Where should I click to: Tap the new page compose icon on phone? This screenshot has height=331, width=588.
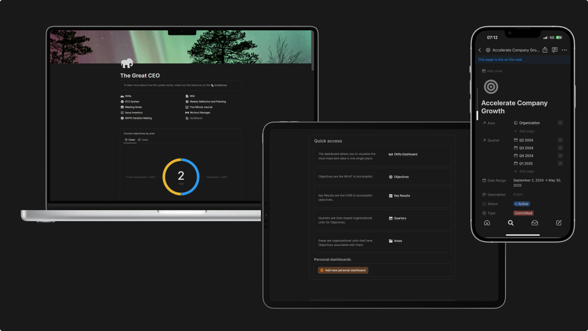[x=559, y=223]
